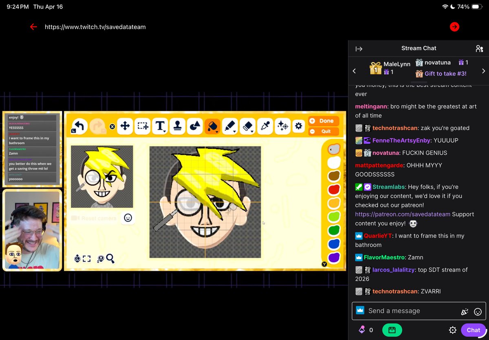Open top gifter MaleLynn
The height and width of the screenshot is (340, 489).
point(390,68)
